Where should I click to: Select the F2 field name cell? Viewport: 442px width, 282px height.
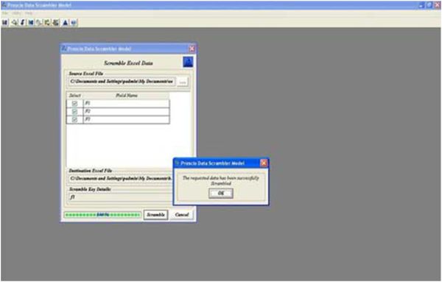click(127, 111)
